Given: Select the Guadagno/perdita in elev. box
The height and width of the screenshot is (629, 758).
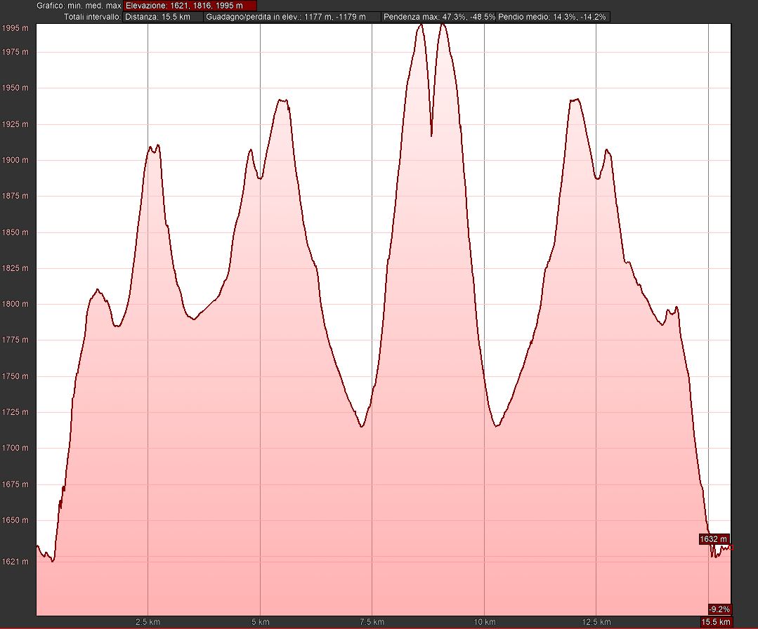Looking at the screenshot, I should [292, 16].
